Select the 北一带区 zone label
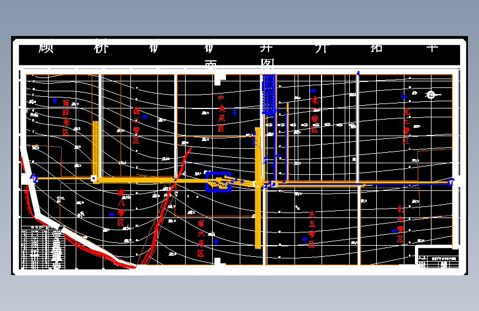 point(315,115)
